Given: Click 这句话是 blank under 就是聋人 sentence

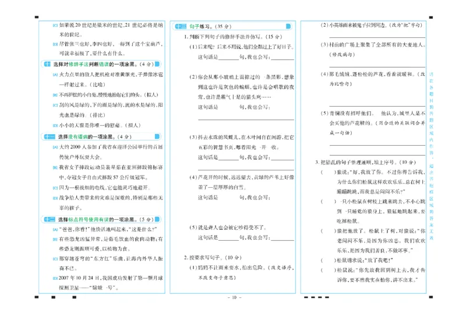Looking at the screenshot, I should 229,238.
